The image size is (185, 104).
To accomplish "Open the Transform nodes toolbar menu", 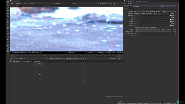I will tap(8, 25).
